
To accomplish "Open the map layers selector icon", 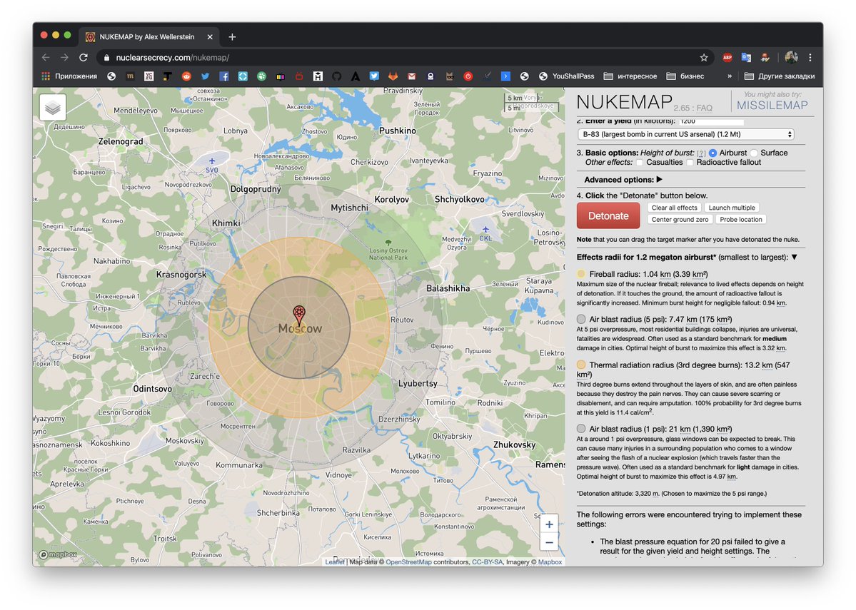I will [x=53, y=108].
